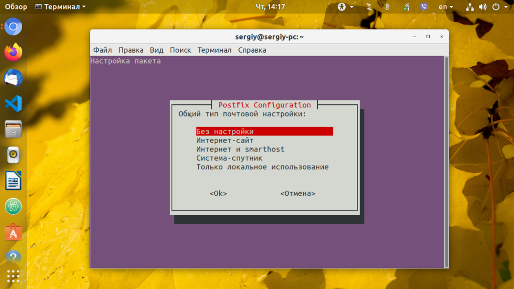Click the Viber tray icon
The image size is (514, 289).
[424, 7]
